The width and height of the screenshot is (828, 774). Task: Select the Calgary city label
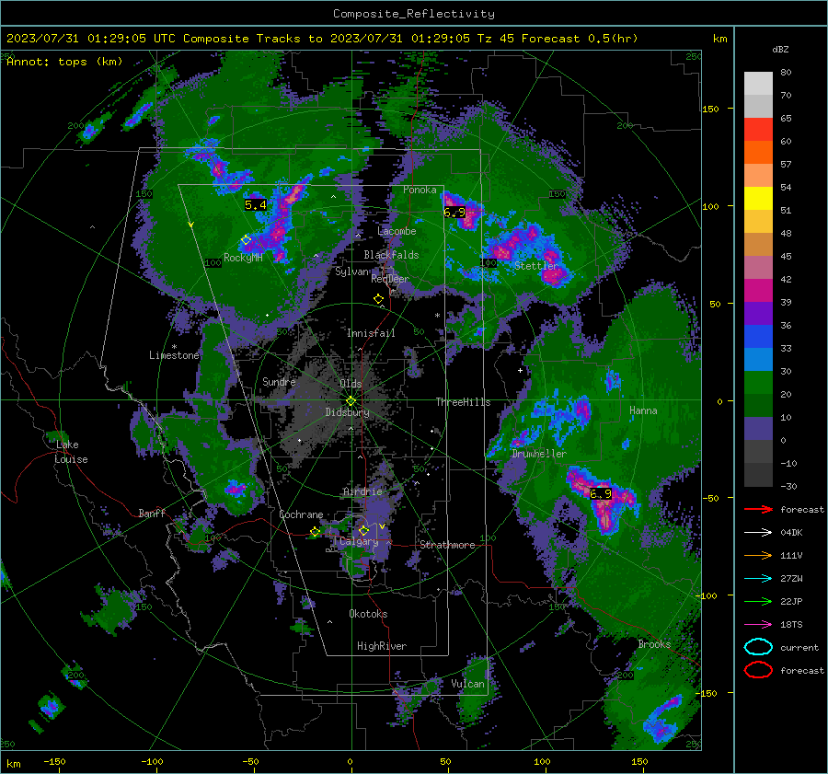359,541
